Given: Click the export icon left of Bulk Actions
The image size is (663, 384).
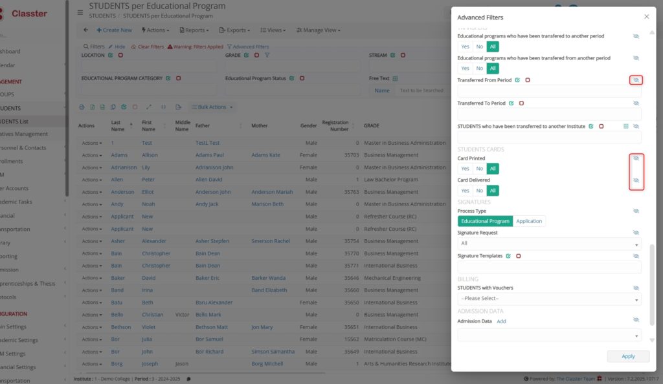Looking at the screenshot, I should [x=179, y=107].
